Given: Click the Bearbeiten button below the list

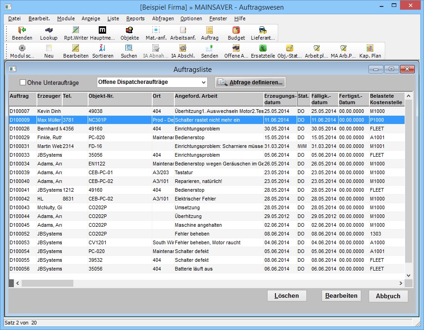Looking at the screenshot, I should (x=341, y=296).
